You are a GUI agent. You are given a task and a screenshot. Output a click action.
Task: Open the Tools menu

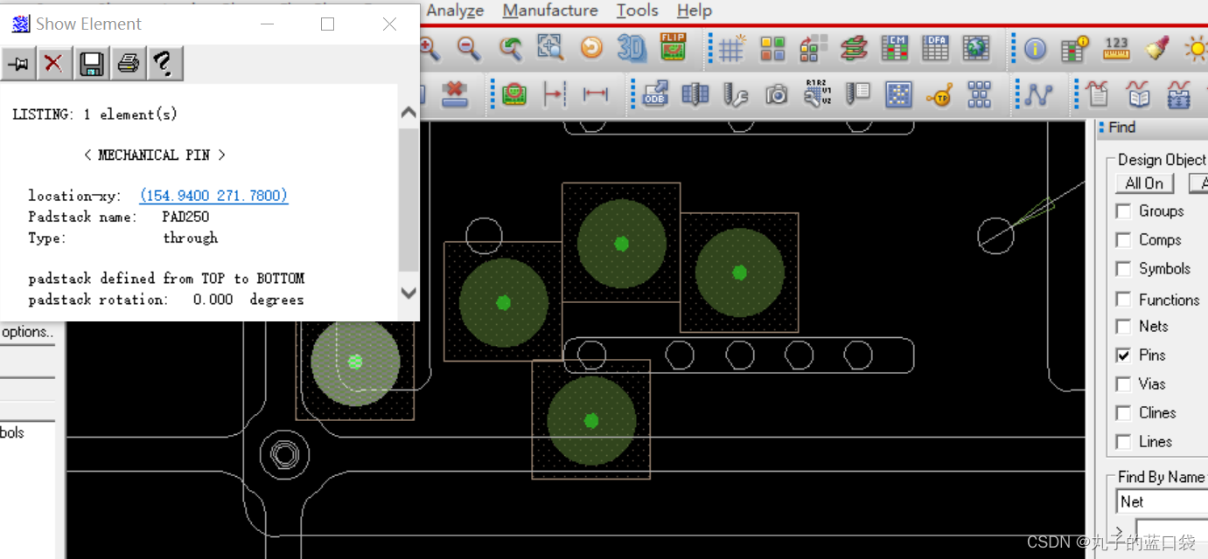(x=637, y=10)
